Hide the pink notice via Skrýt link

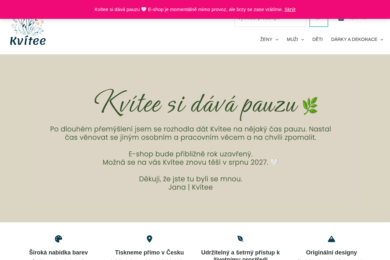[290, 9]
